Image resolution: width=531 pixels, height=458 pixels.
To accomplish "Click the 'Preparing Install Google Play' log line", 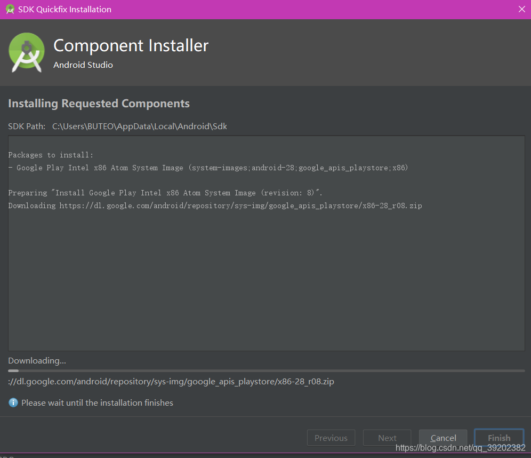I will (165, 193).
